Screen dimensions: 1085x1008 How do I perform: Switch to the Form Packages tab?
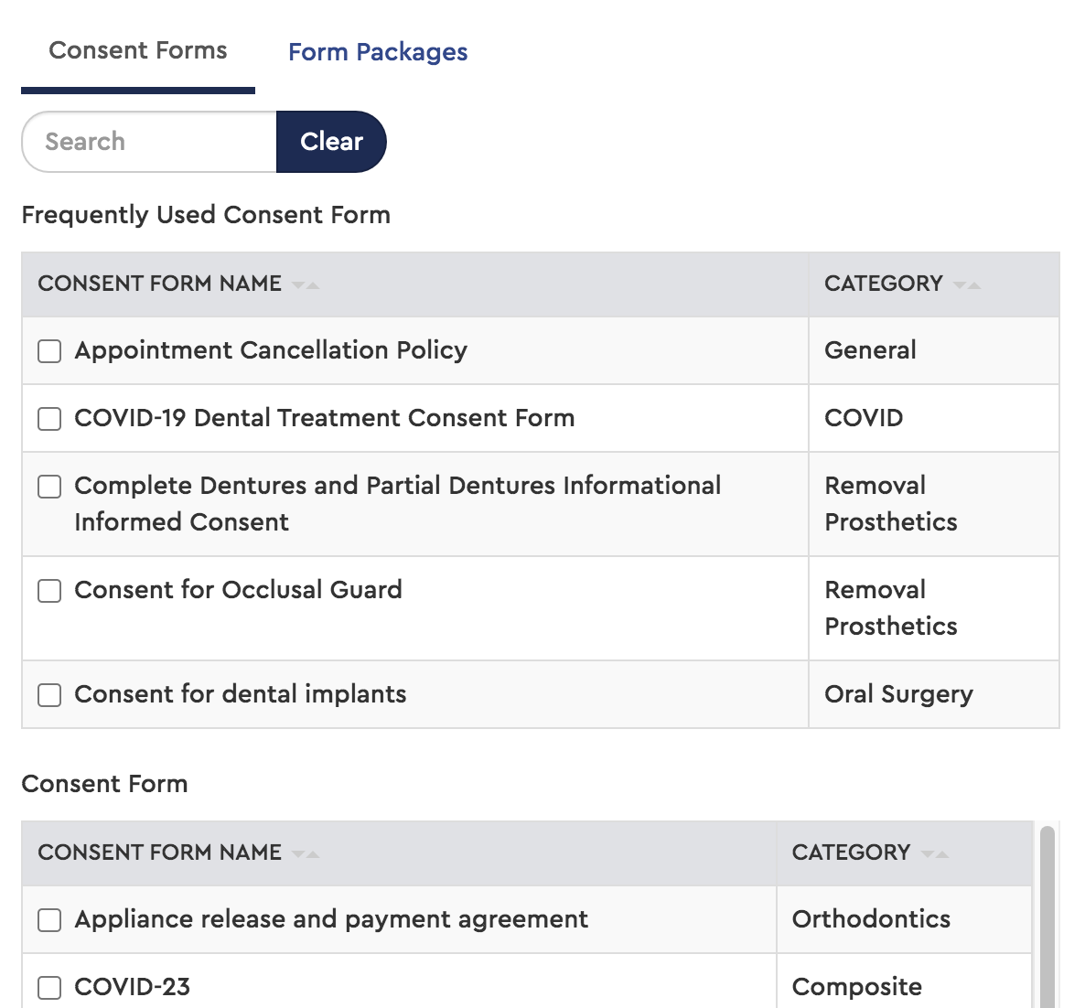[378, 52]
